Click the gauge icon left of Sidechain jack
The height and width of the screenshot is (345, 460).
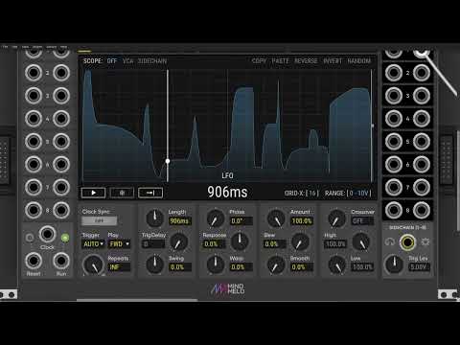point(390,241)
